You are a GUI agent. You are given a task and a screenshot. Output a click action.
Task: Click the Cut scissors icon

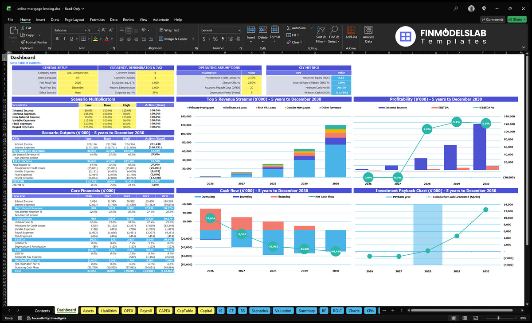[23, 28]
